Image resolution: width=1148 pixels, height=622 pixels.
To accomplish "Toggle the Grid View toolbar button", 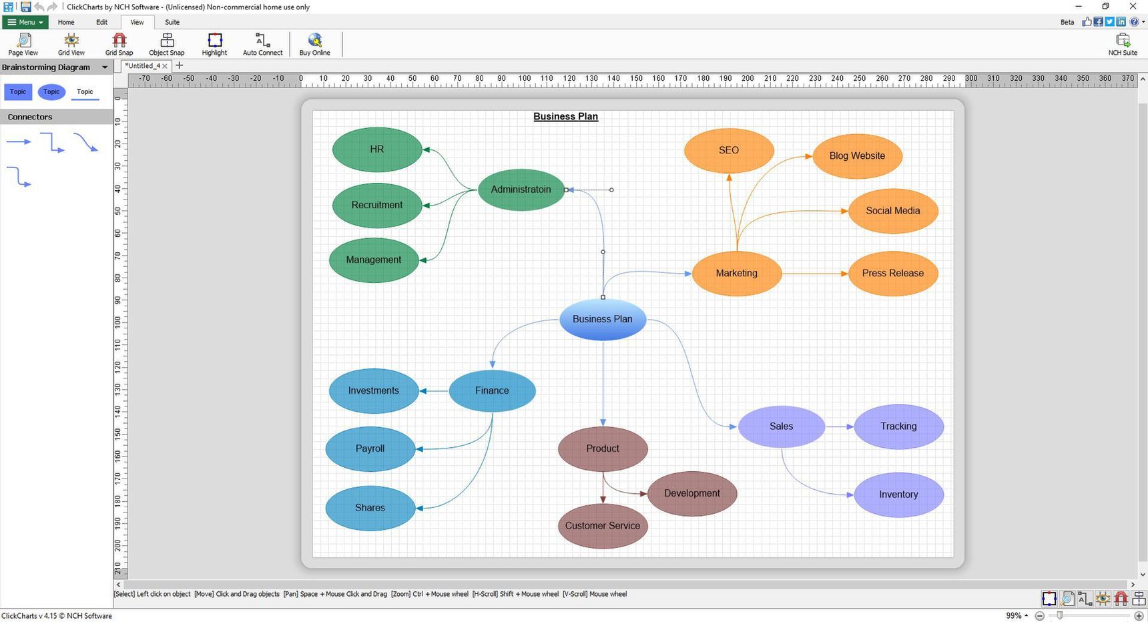I will [71, 44].
